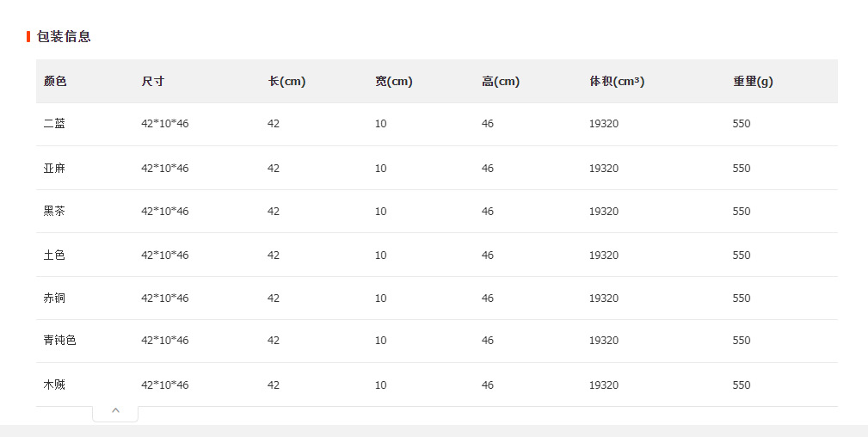Select the 宽(cm) column header
This screenshot has height=437, width=868.
click(393, 82)
